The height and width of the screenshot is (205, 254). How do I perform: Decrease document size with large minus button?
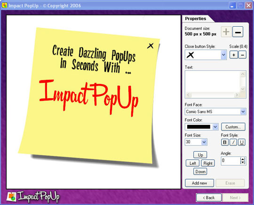pos(238,31)
